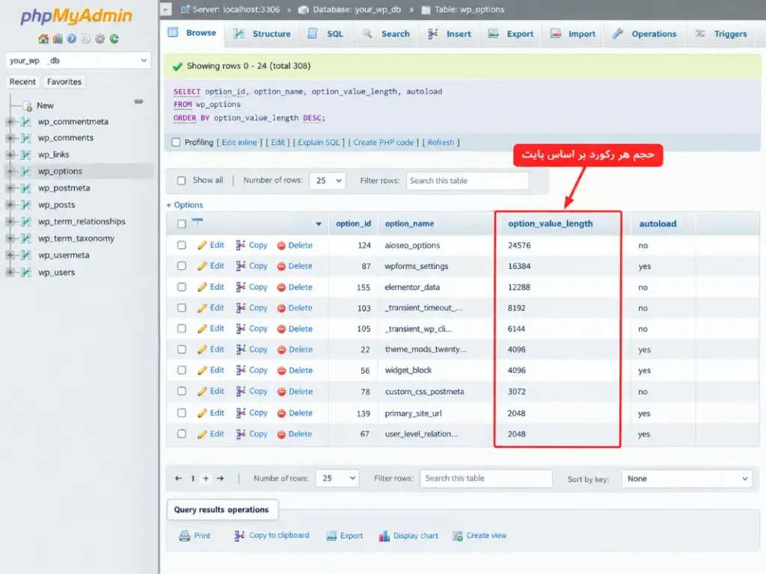Image resolution: width=766 pixels, height=574 pixels.
Task: Click next page right arrow in pagination
Action: tap(221, 478)
